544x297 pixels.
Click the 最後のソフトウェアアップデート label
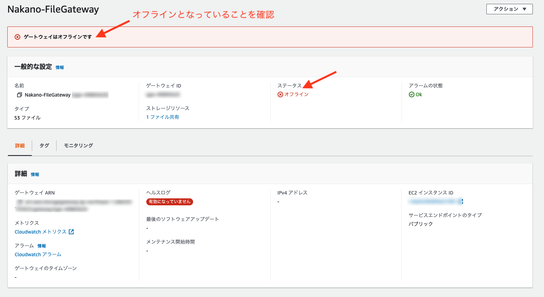click(x=183, y=219)
